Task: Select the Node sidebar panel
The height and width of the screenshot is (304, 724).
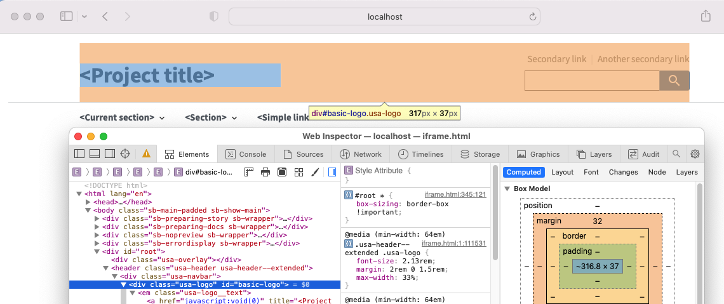Action: pyautogui.click(x=657, y=172)
